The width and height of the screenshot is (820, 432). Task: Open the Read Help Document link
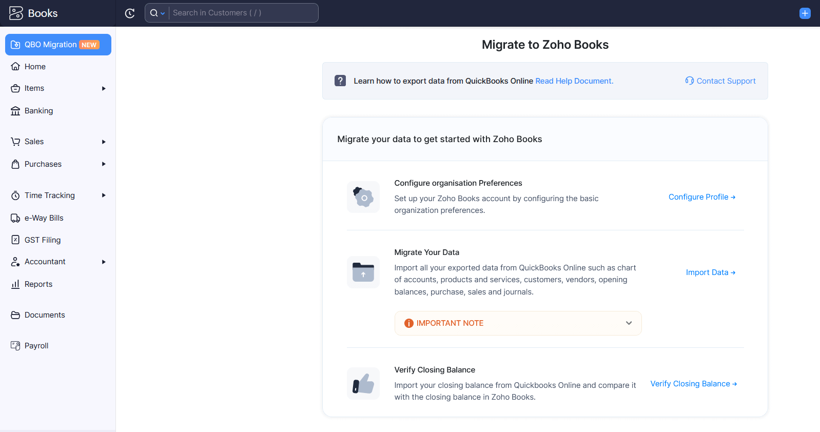(x=574, y=81)
